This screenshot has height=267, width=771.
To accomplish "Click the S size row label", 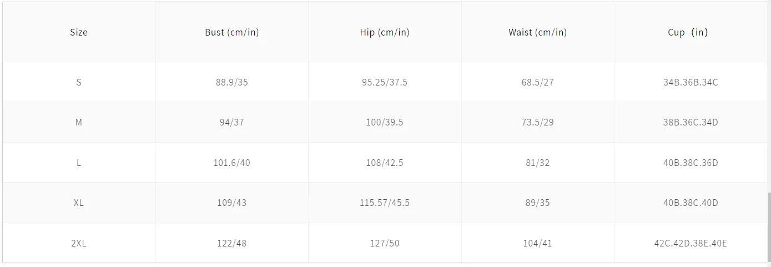I will pyautogui.click(x=79, y=82).
